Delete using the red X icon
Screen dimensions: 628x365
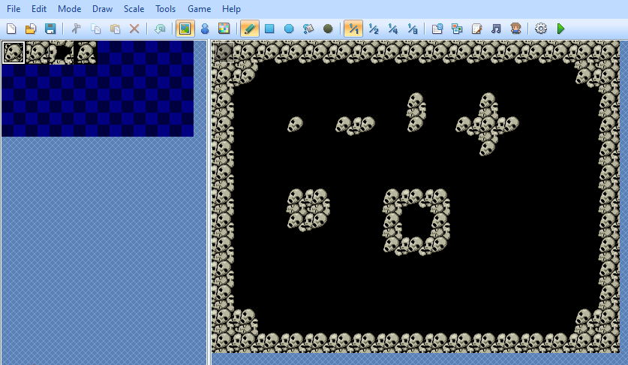(x=134, y=29)
